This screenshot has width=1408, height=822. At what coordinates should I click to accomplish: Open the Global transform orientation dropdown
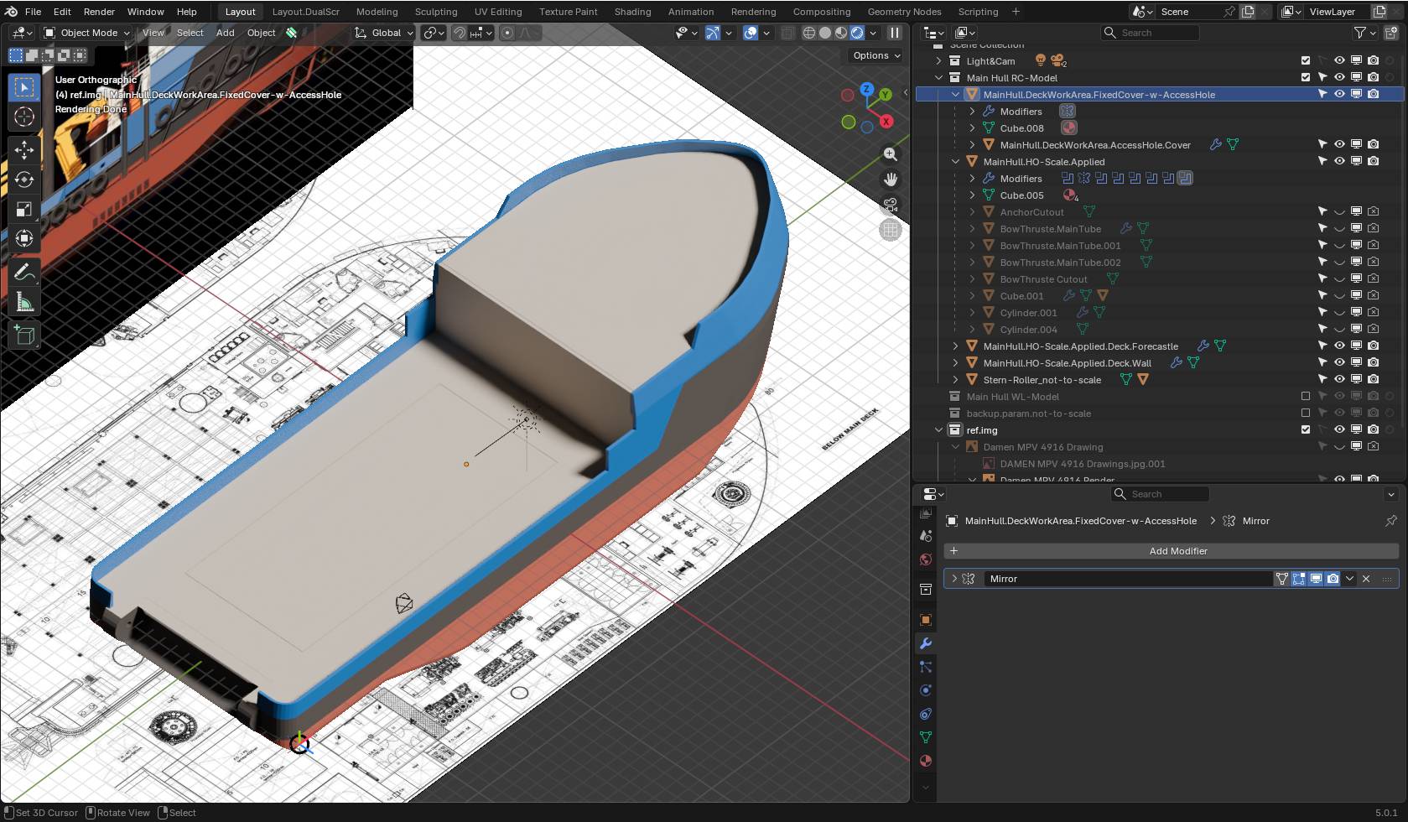click(x=385, y=33)
